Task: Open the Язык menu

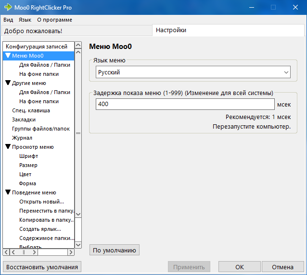Action: pos(25,20)
